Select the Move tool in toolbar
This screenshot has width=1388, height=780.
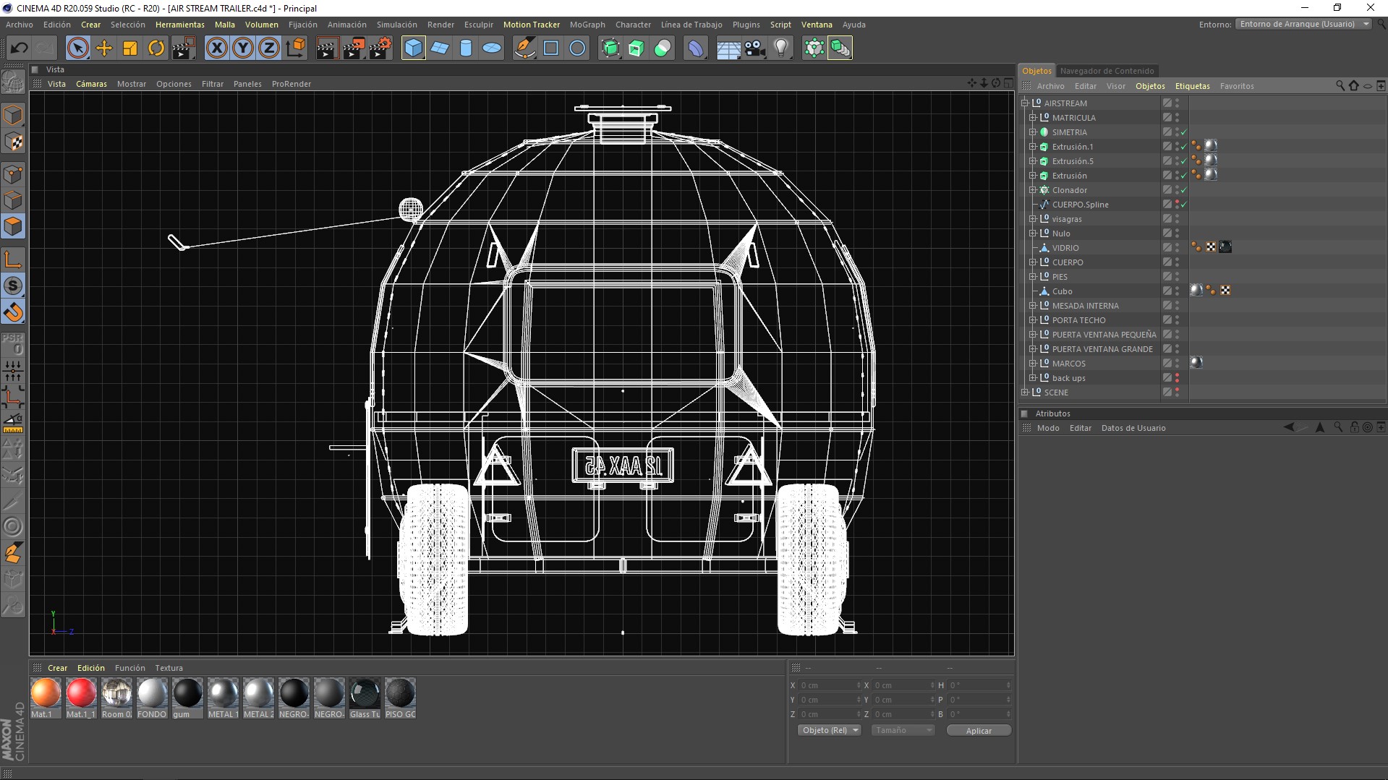104,48
